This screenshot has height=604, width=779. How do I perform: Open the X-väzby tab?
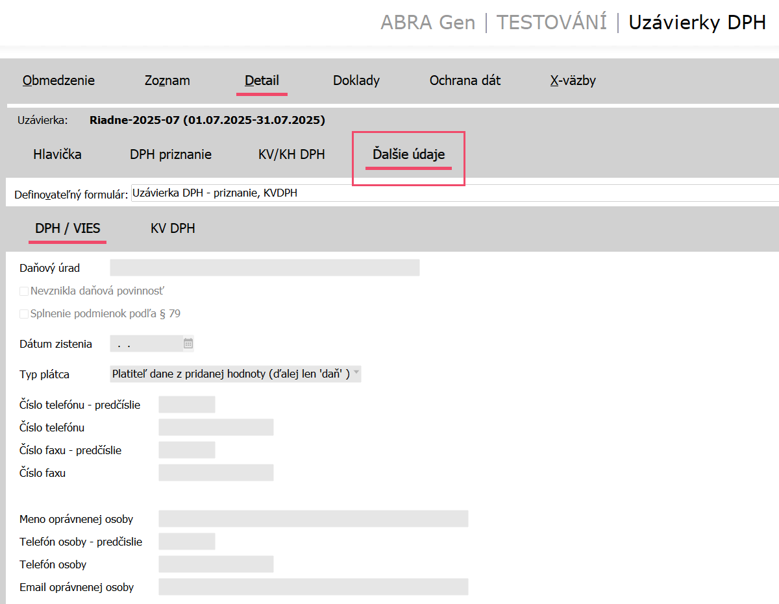(x=573, y=80)
